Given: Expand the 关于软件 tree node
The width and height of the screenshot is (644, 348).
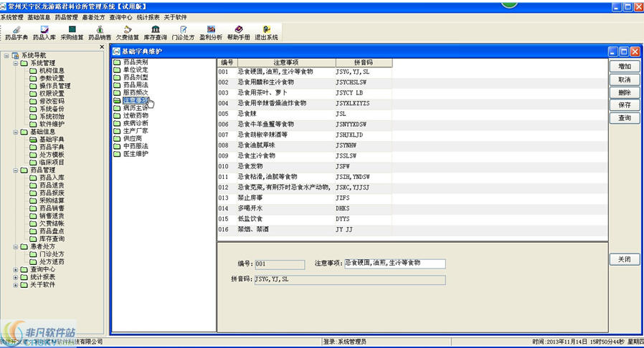Looking at the screenshot, I should coord(15,285).
